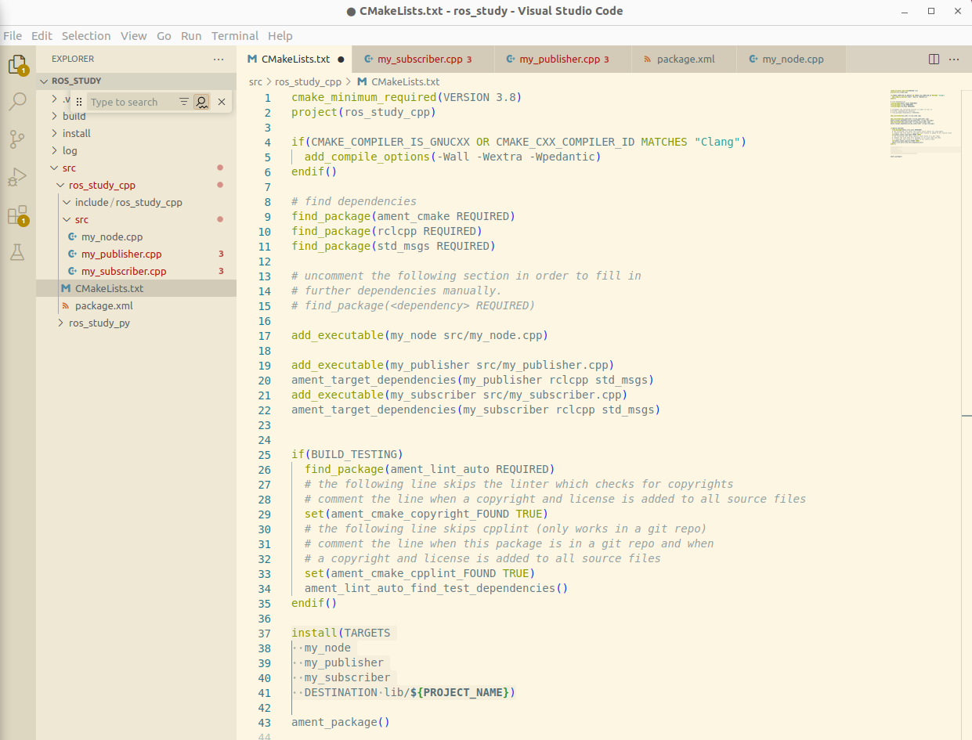The image size is (972, 740).
Task: Collapse the ros_study_cpp folder
Action: (x=136, y=185)
